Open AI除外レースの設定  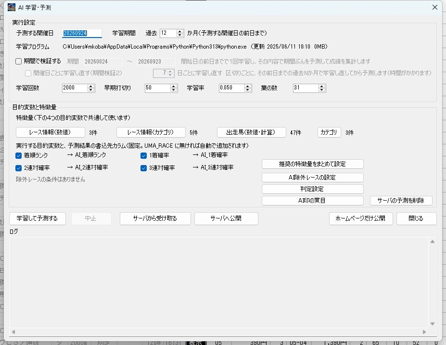(x=312, y=178)
